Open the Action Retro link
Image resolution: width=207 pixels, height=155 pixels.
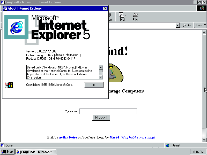[x=68, y=137]
